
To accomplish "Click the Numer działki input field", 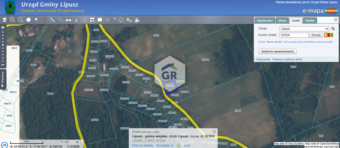I will coord(294,35).
